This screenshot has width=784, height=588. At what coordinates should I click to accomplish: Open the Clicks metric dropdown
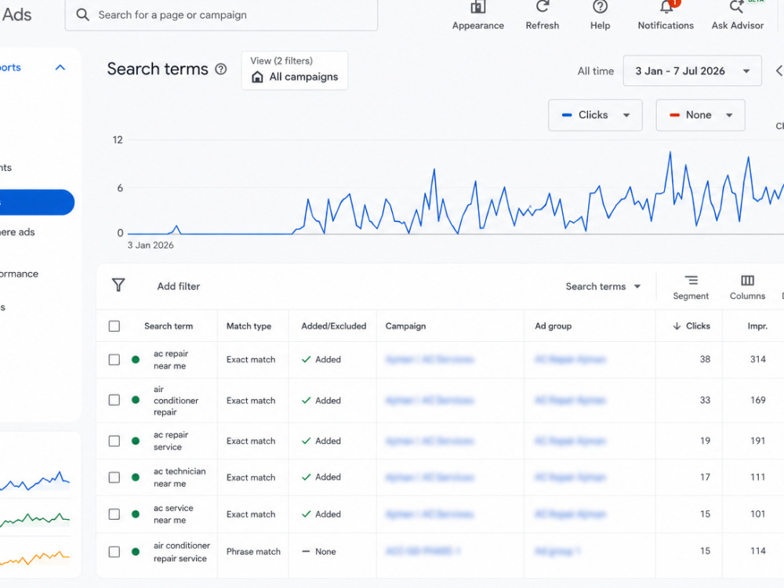595,115
